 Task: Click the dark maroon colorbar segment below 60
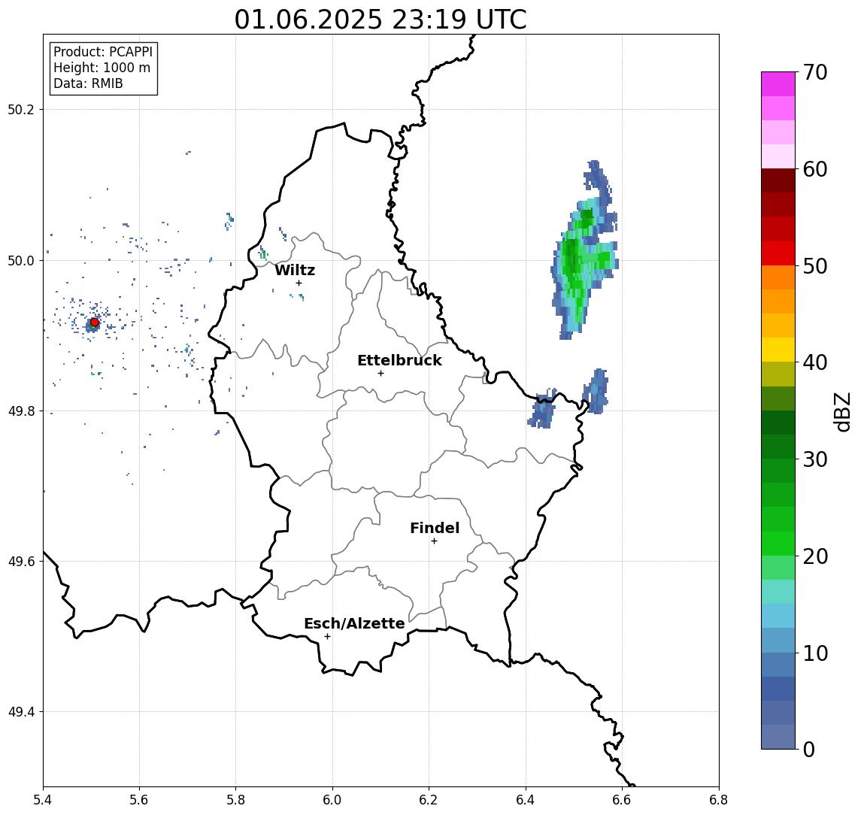pos(778,180)
